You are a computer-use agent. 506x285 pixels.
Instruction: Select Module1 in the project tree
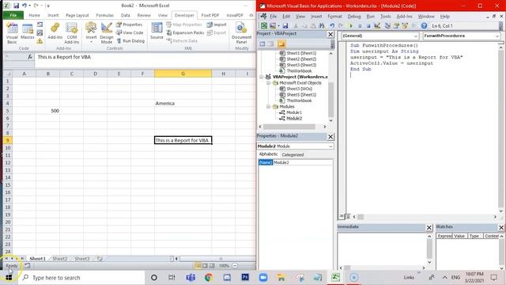tap(294, 112)
